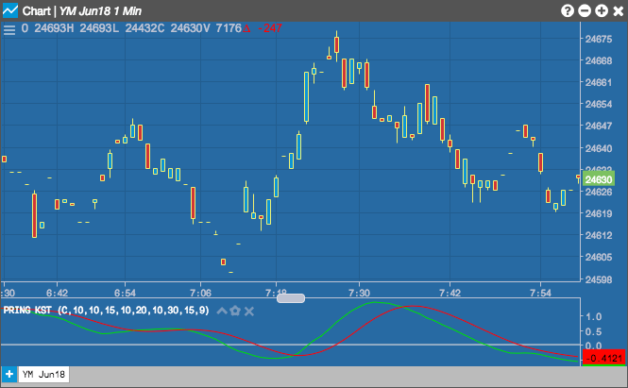Click the 6:42 time axis label

tap(57, 293)
